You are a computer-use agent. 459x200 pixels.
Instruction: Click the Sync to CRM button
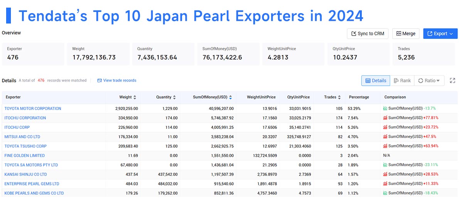coord(368,33)
